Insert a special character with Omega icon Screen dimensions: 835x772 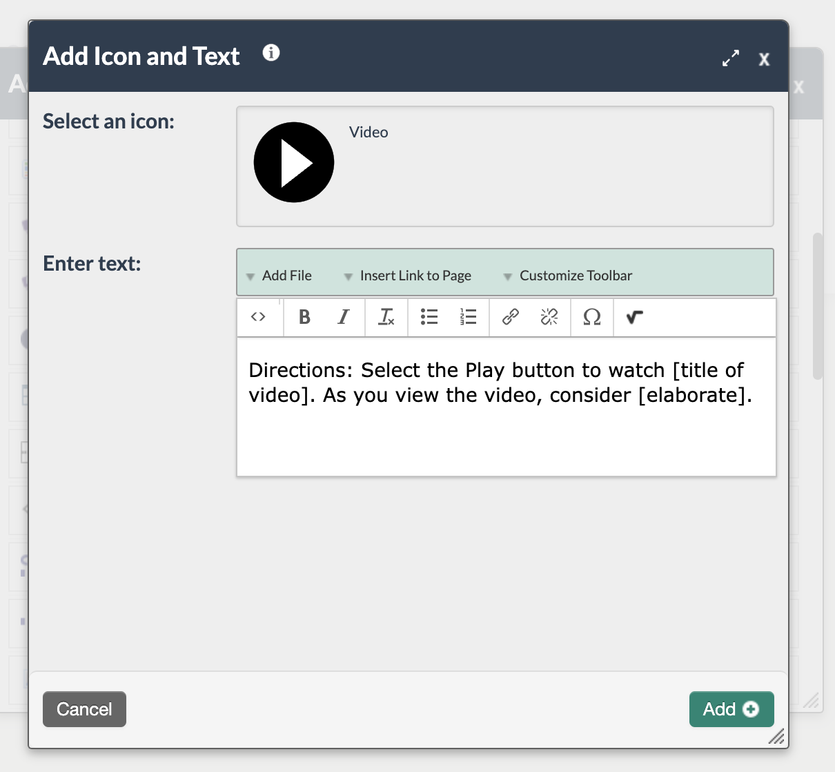[x=592, y=317]
